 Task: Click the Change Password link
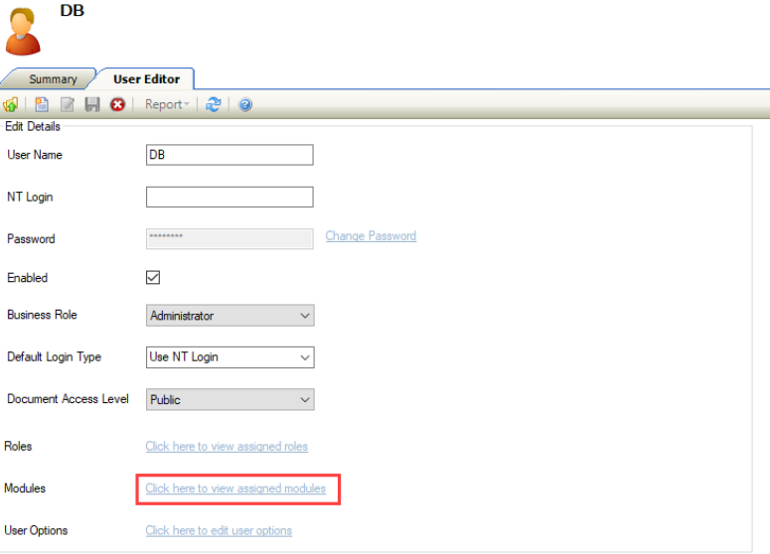(x=371, y=236)
